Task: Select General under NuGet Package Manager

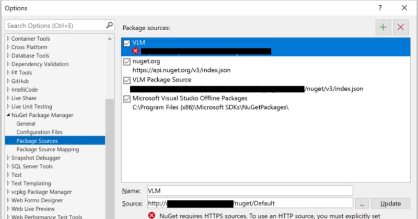Action: click(x=26, y=124)
